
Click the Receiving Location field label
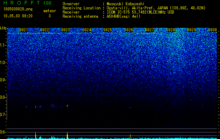click(x=81, y=8)
